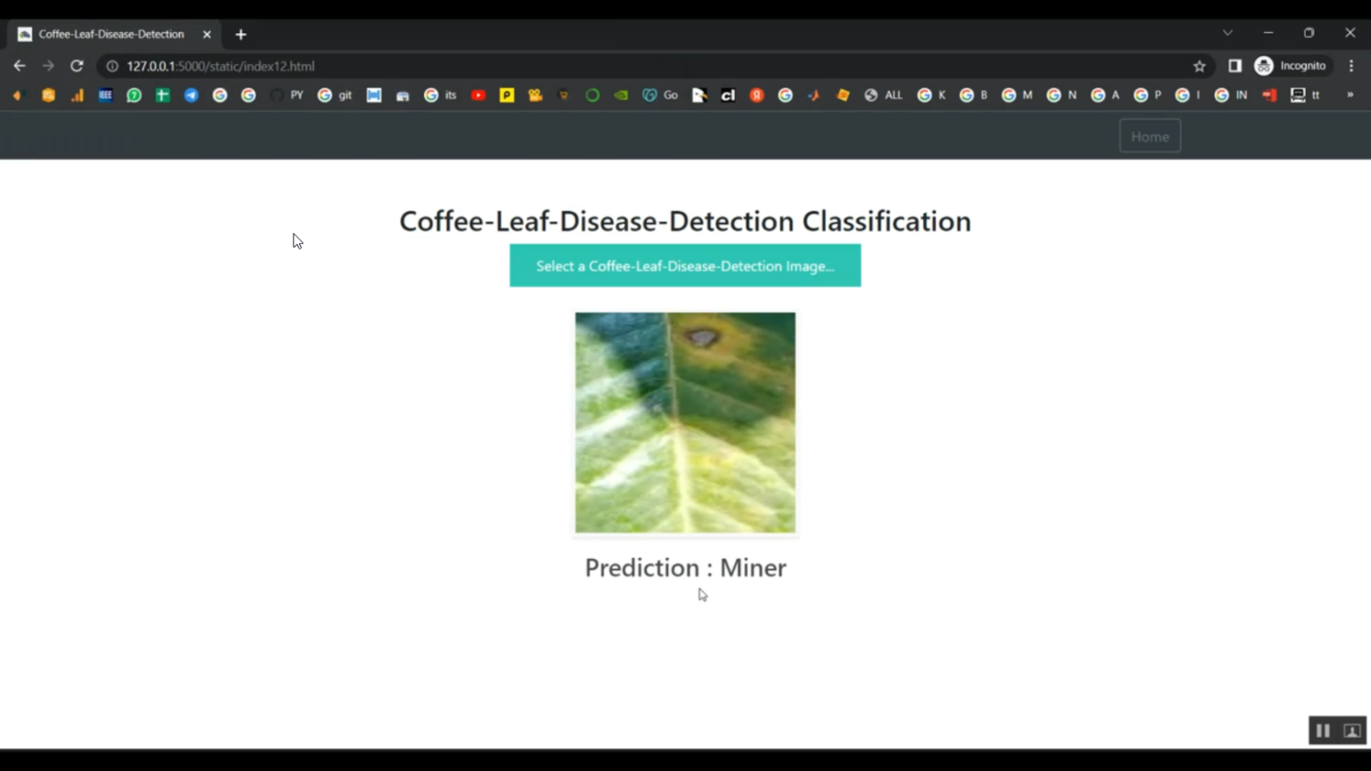The image size is (1371, 771).
Task: Click the browser Back arrow
Action: click(x=19, y=66)
